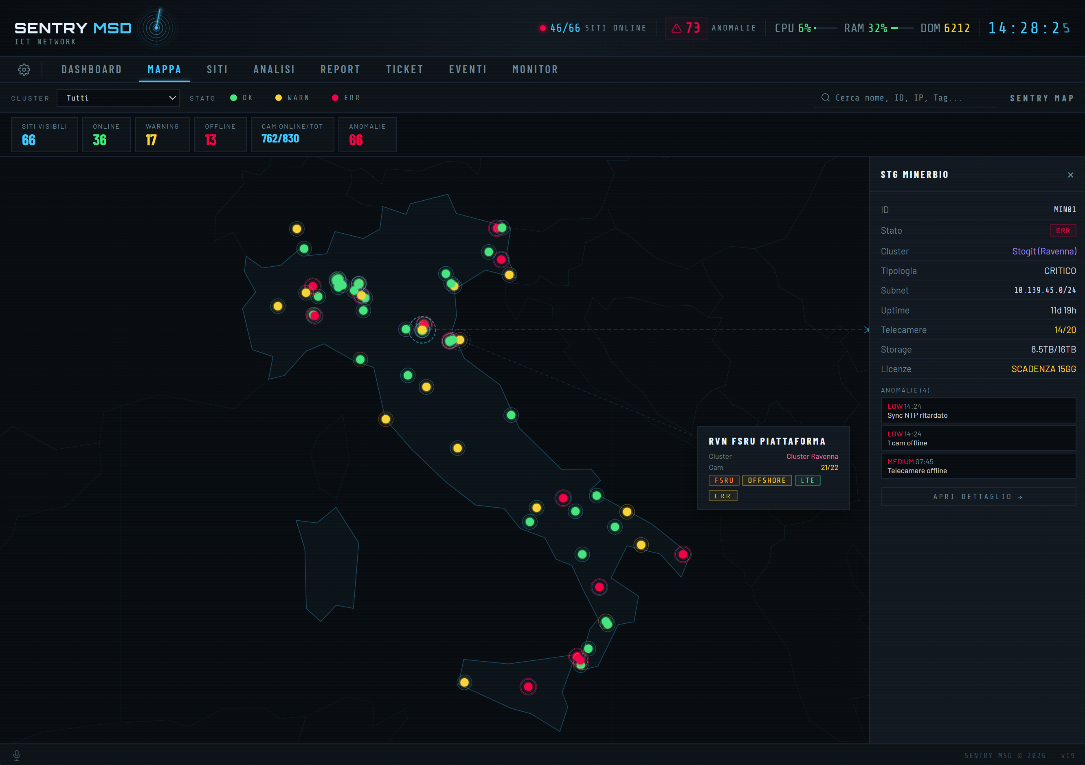Click the search field Cerca nome, ID, IP
Viewport: 1085px width, 765px height.
tap(905, 98)
